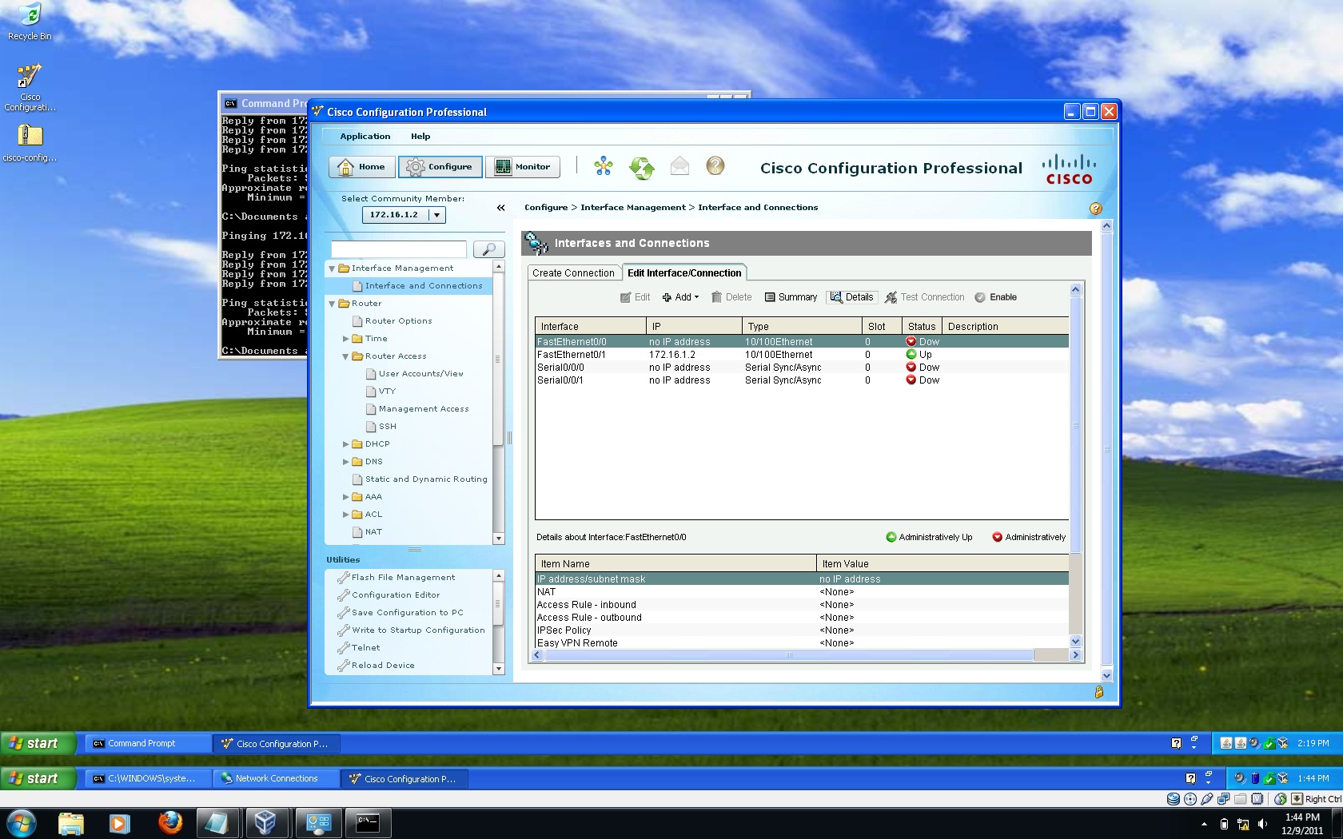Click the search magnifier button
Viewport: 1343px width, 839px height.
488,249
